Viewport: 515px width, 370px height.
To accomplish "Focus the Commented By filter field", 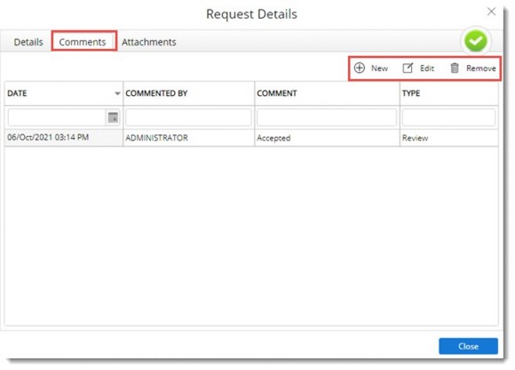I will pos(188,117).
